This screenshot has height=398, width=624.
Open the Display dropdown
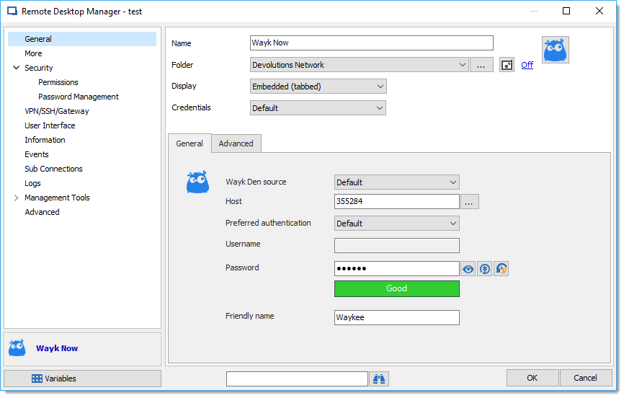click(318, 87)
